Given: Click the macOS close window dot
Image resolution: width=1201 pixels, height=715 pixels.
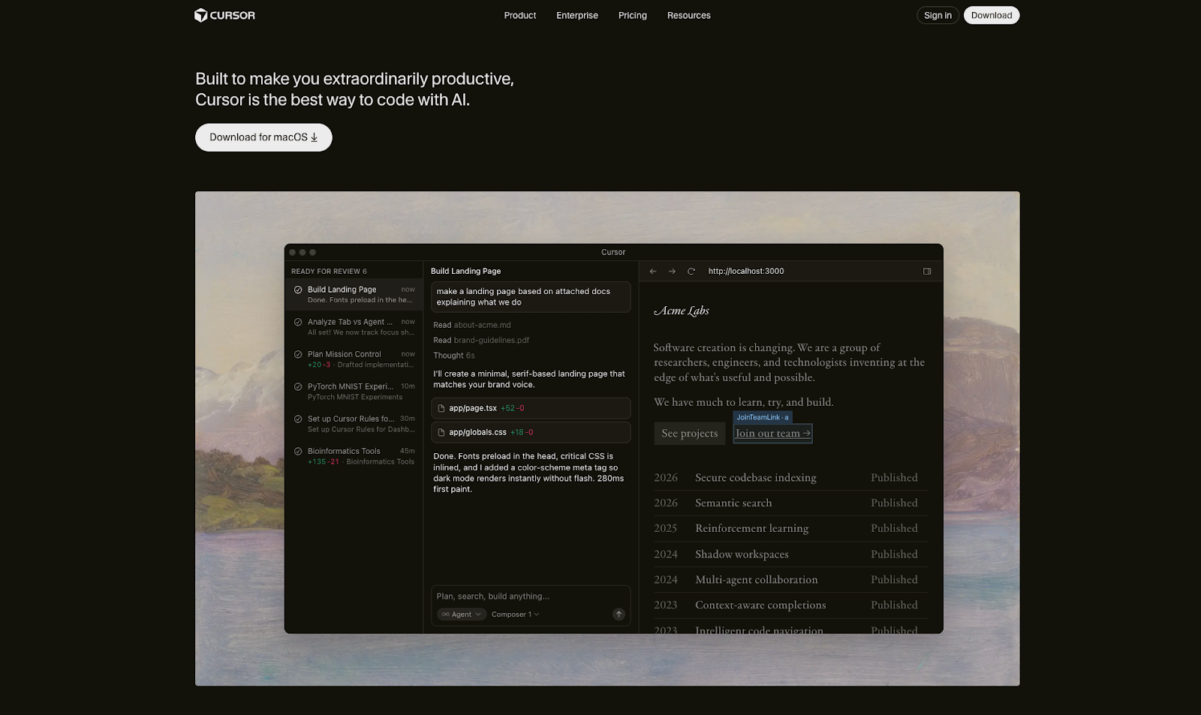Looking at the screenshot, I should 293,252.
